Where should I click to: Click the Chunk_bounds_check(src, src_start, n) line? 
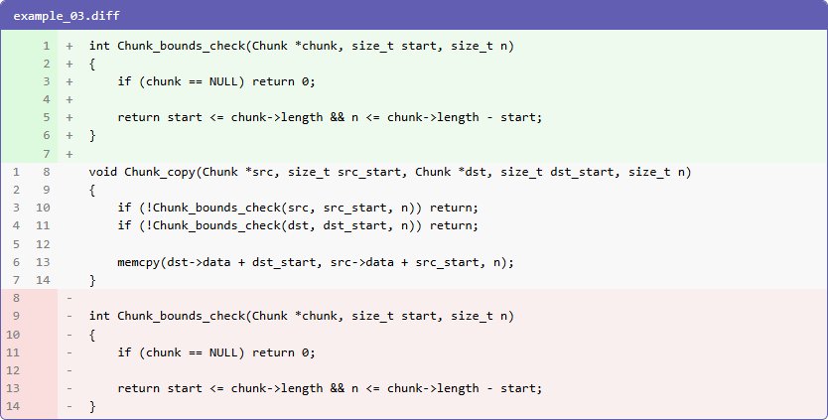[x=298, y=208]
